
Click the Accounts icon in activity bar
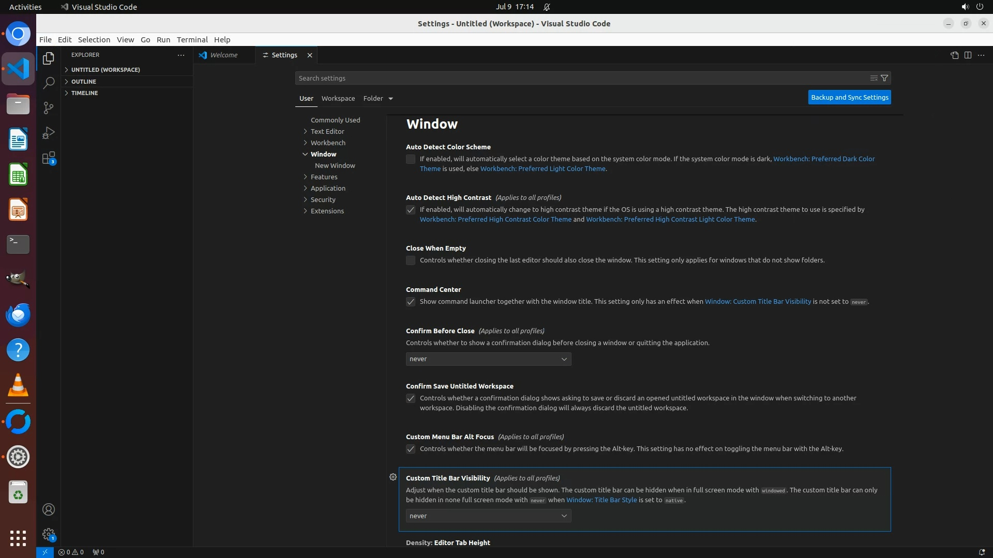pyautogui.click(x=49, y=509)
